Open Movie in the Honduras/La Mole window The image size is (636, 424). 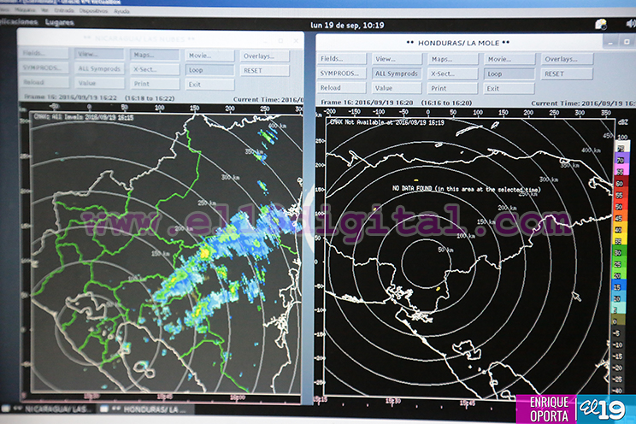[x=509, y=59]
